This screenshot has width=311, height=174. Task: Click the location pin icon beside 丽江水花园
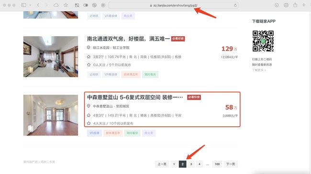pos(89,48)
